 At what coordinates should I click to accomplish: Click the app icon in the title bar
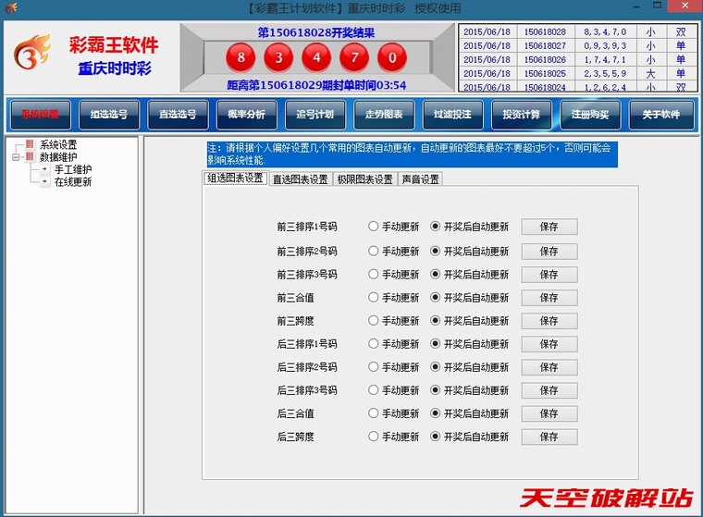click(x=11, y=8)
